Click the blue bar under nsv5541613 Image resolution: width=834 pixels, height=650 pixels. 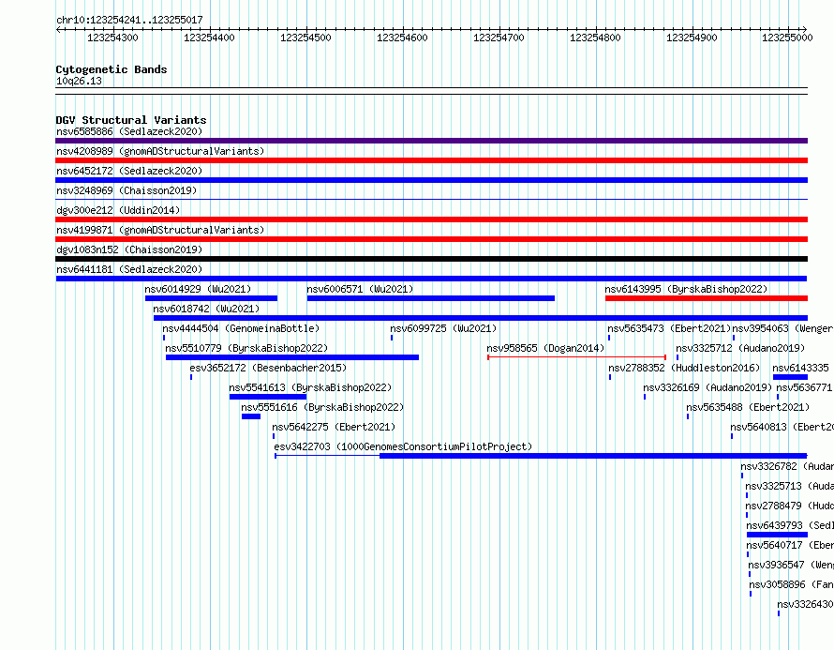coord(268,397)
